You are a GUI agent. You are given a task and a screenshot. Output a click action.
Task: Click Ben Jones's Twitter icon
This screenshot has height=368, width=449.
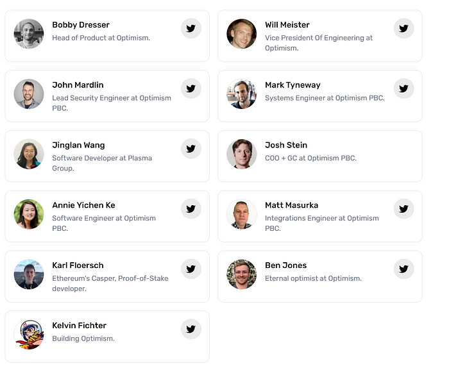tap(403, 269)
